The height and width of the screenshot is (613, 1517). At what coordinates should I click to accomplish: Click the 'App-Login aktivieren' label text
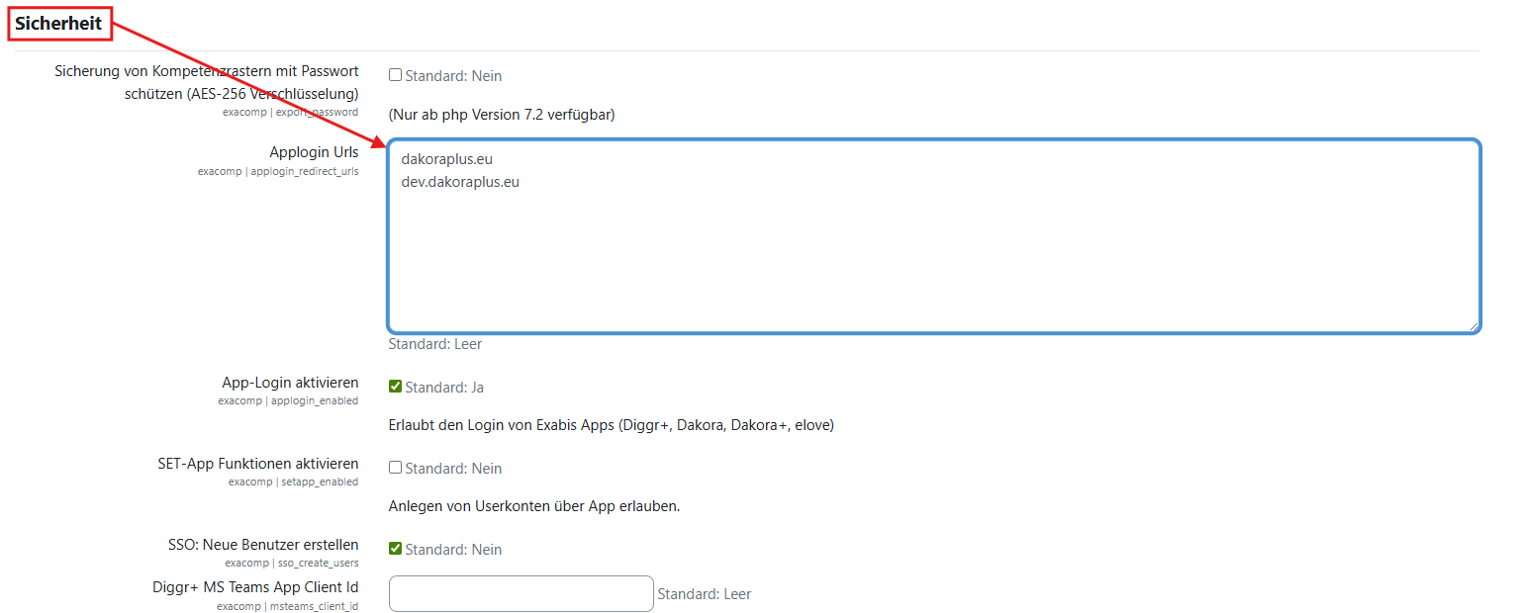point(290,383)
